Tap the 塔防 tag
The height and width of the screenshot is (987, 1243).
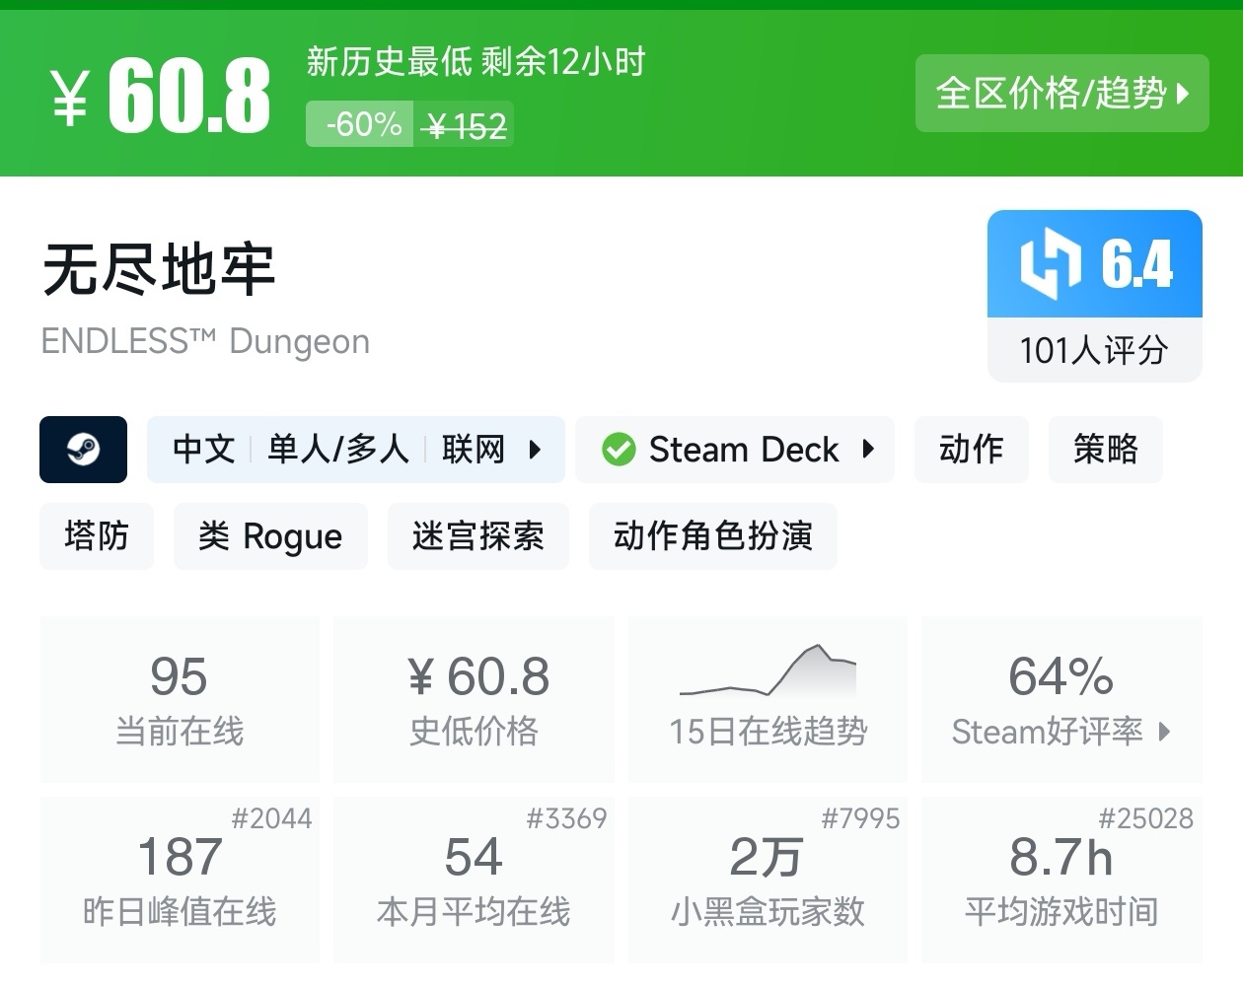97,536
